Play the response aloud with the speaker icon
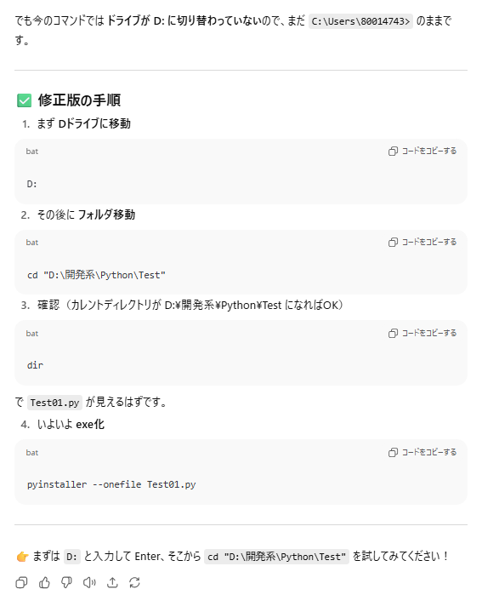Viewport: 482px width, 612px height. coord(89,583)
